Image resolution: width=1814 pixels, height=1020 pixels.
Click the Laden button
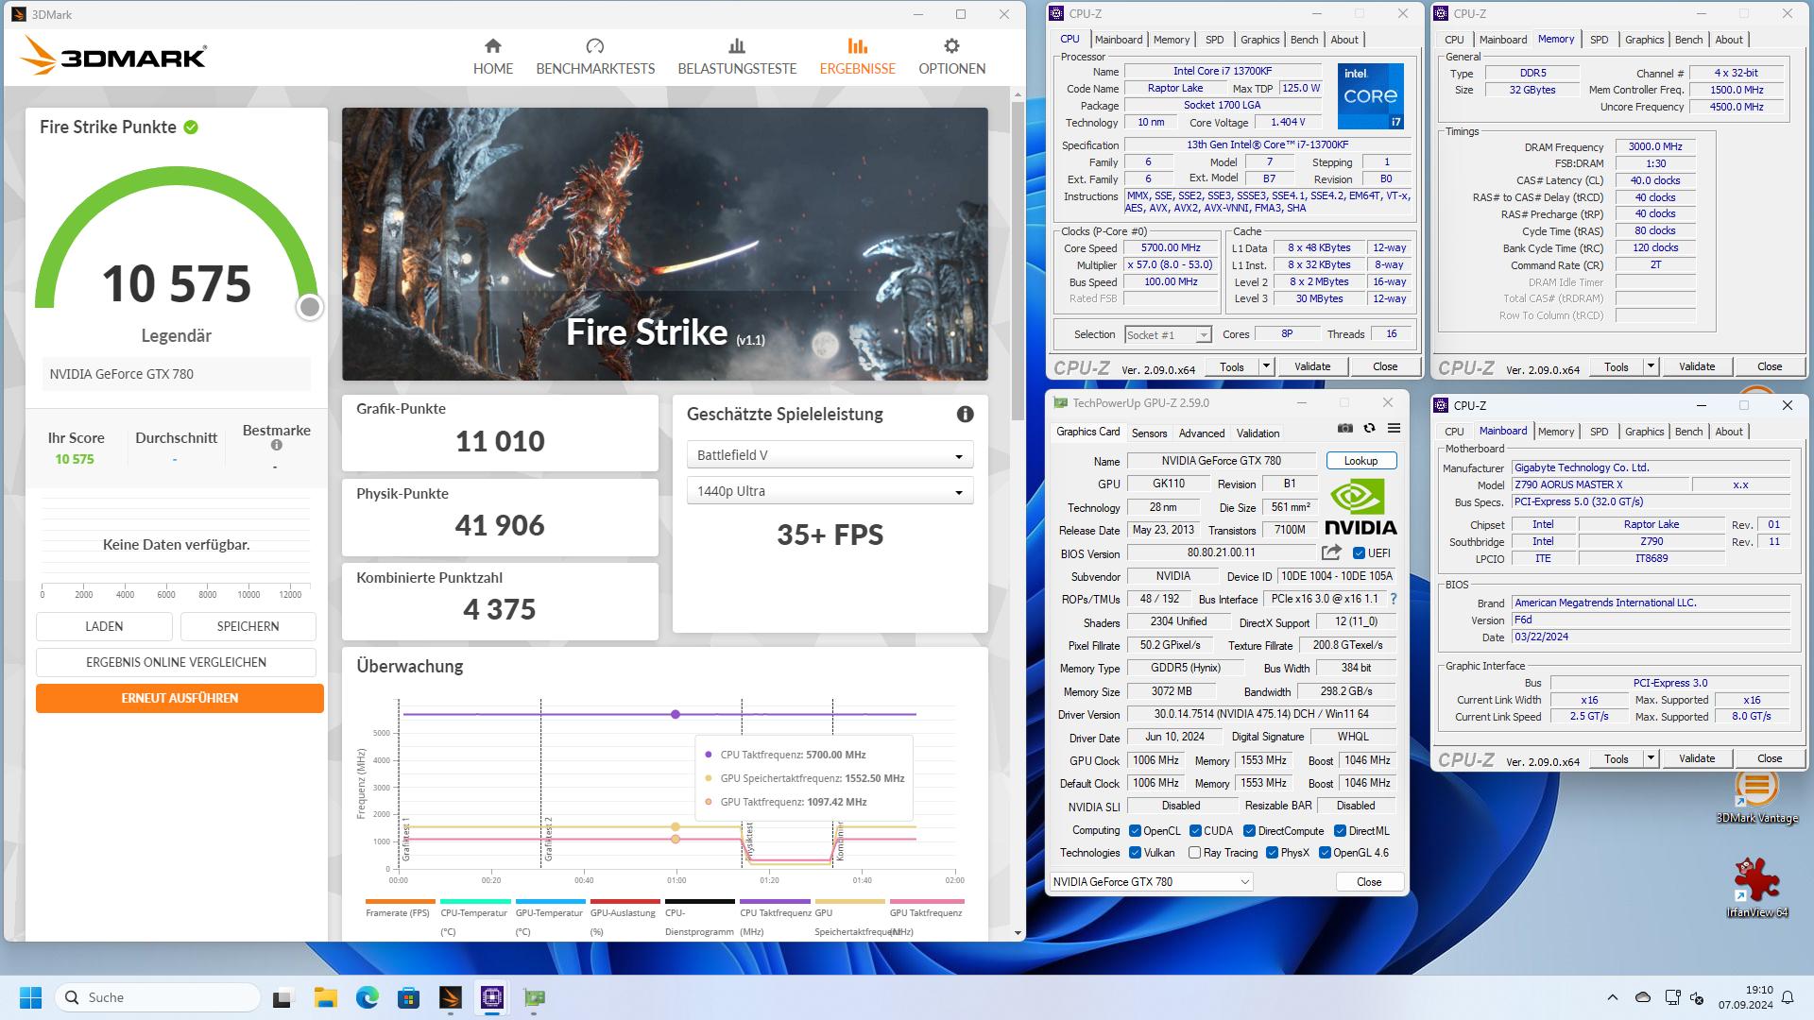pyautogui.click(x=104, y=626)
